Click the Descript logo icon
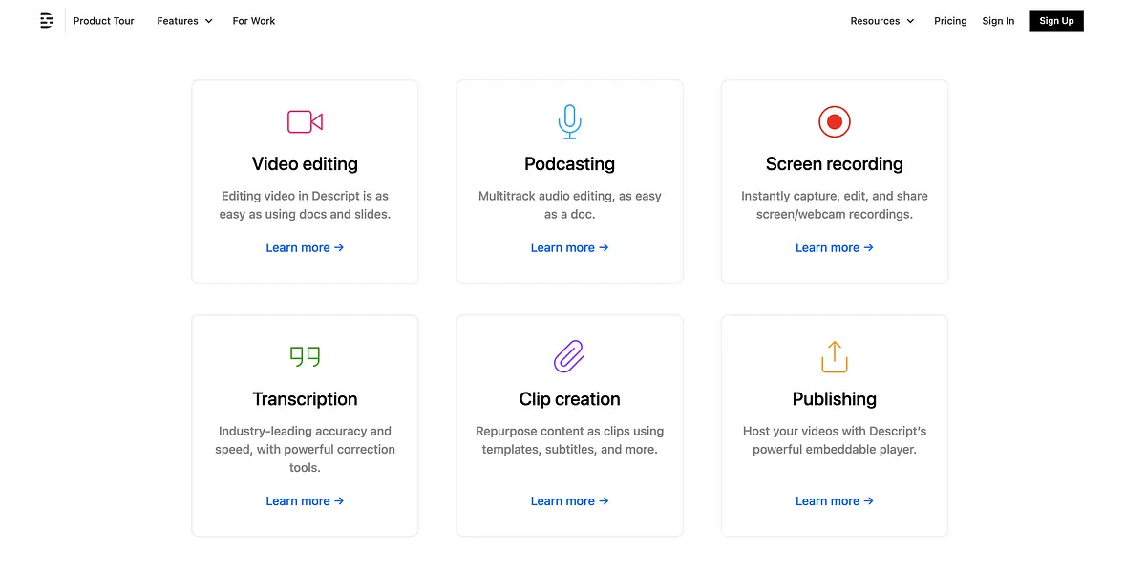 click(x=47, y=21)
